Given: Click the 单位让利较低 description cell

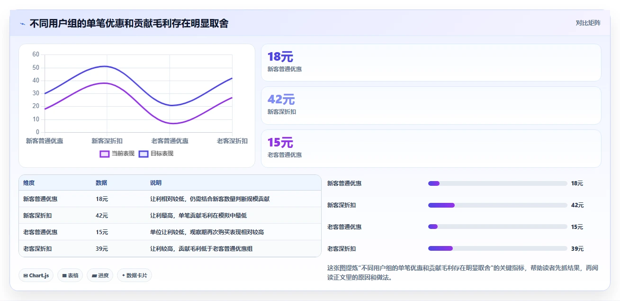Looking at the screenshot, I should [207, 232].
